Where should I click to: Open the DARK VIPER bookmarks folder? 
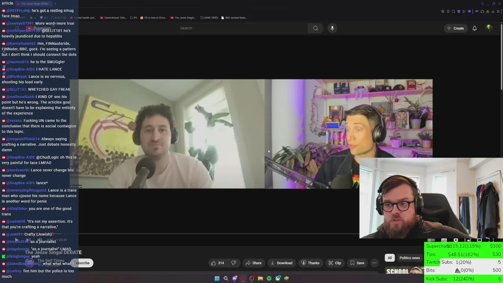[209, 18]
